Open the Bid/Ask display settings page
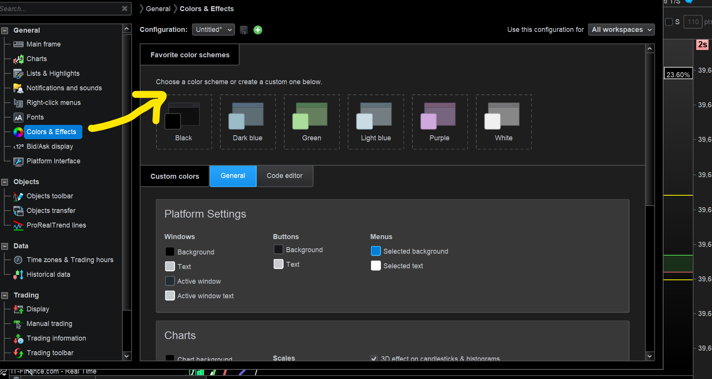This screenshot has width=712, height=379. [50, 146]
